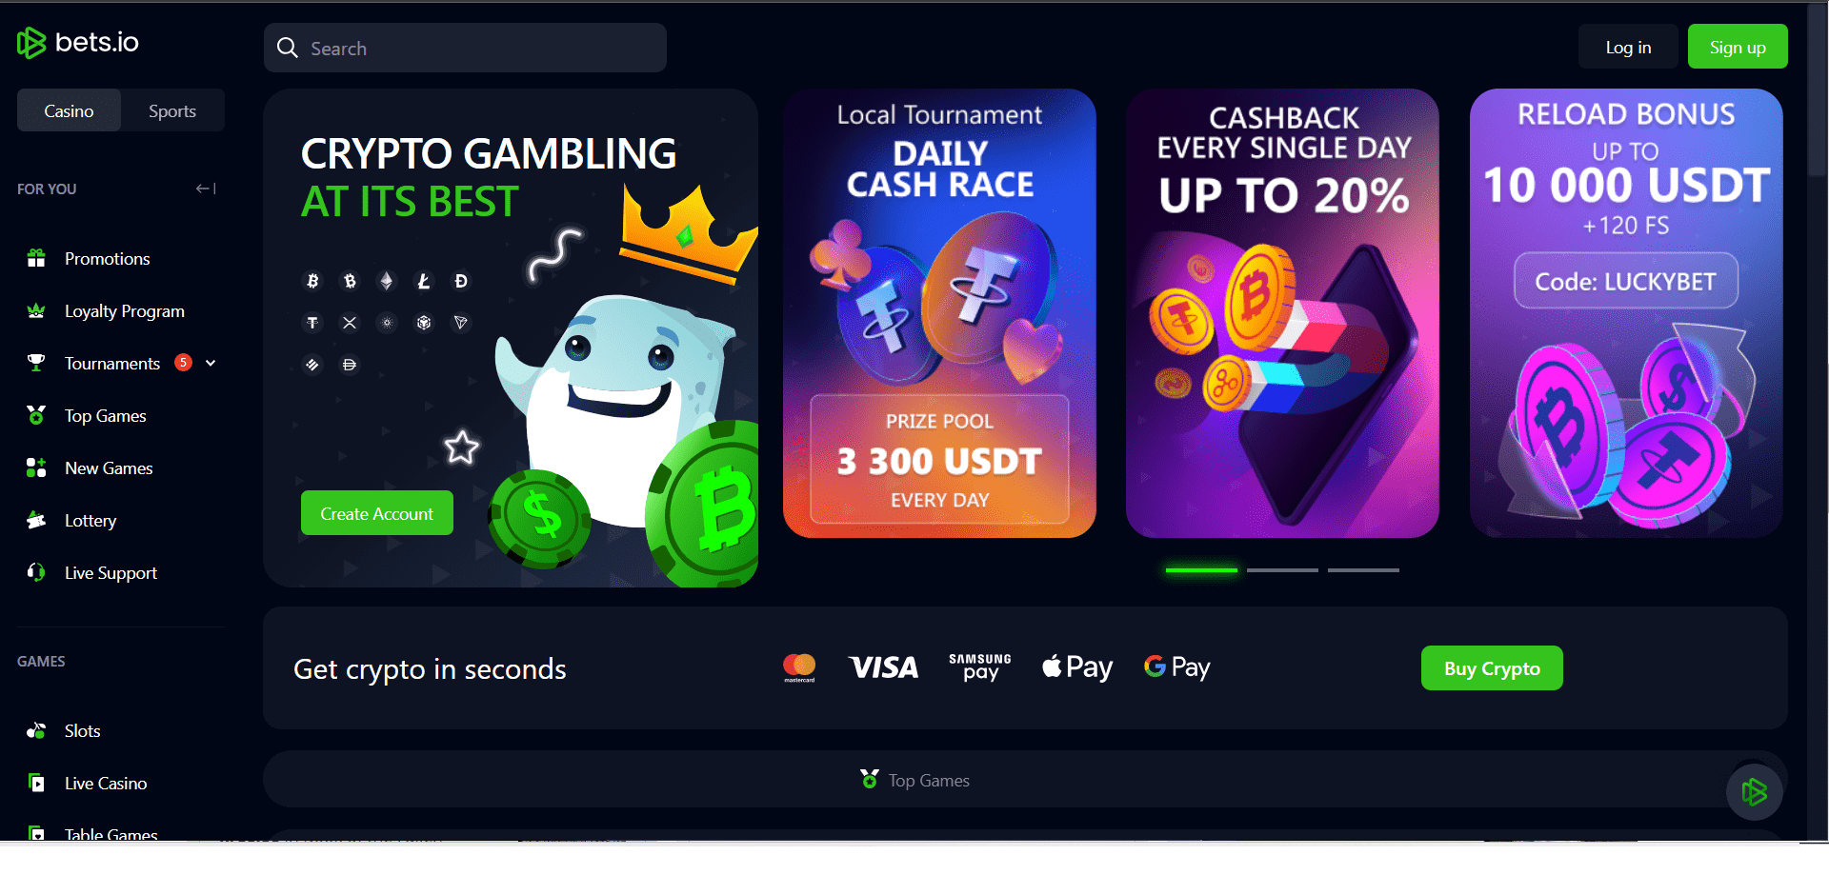Open Lottery ticket icon
Viewport: 1829px width, 895px height.
tap(36, 520)
